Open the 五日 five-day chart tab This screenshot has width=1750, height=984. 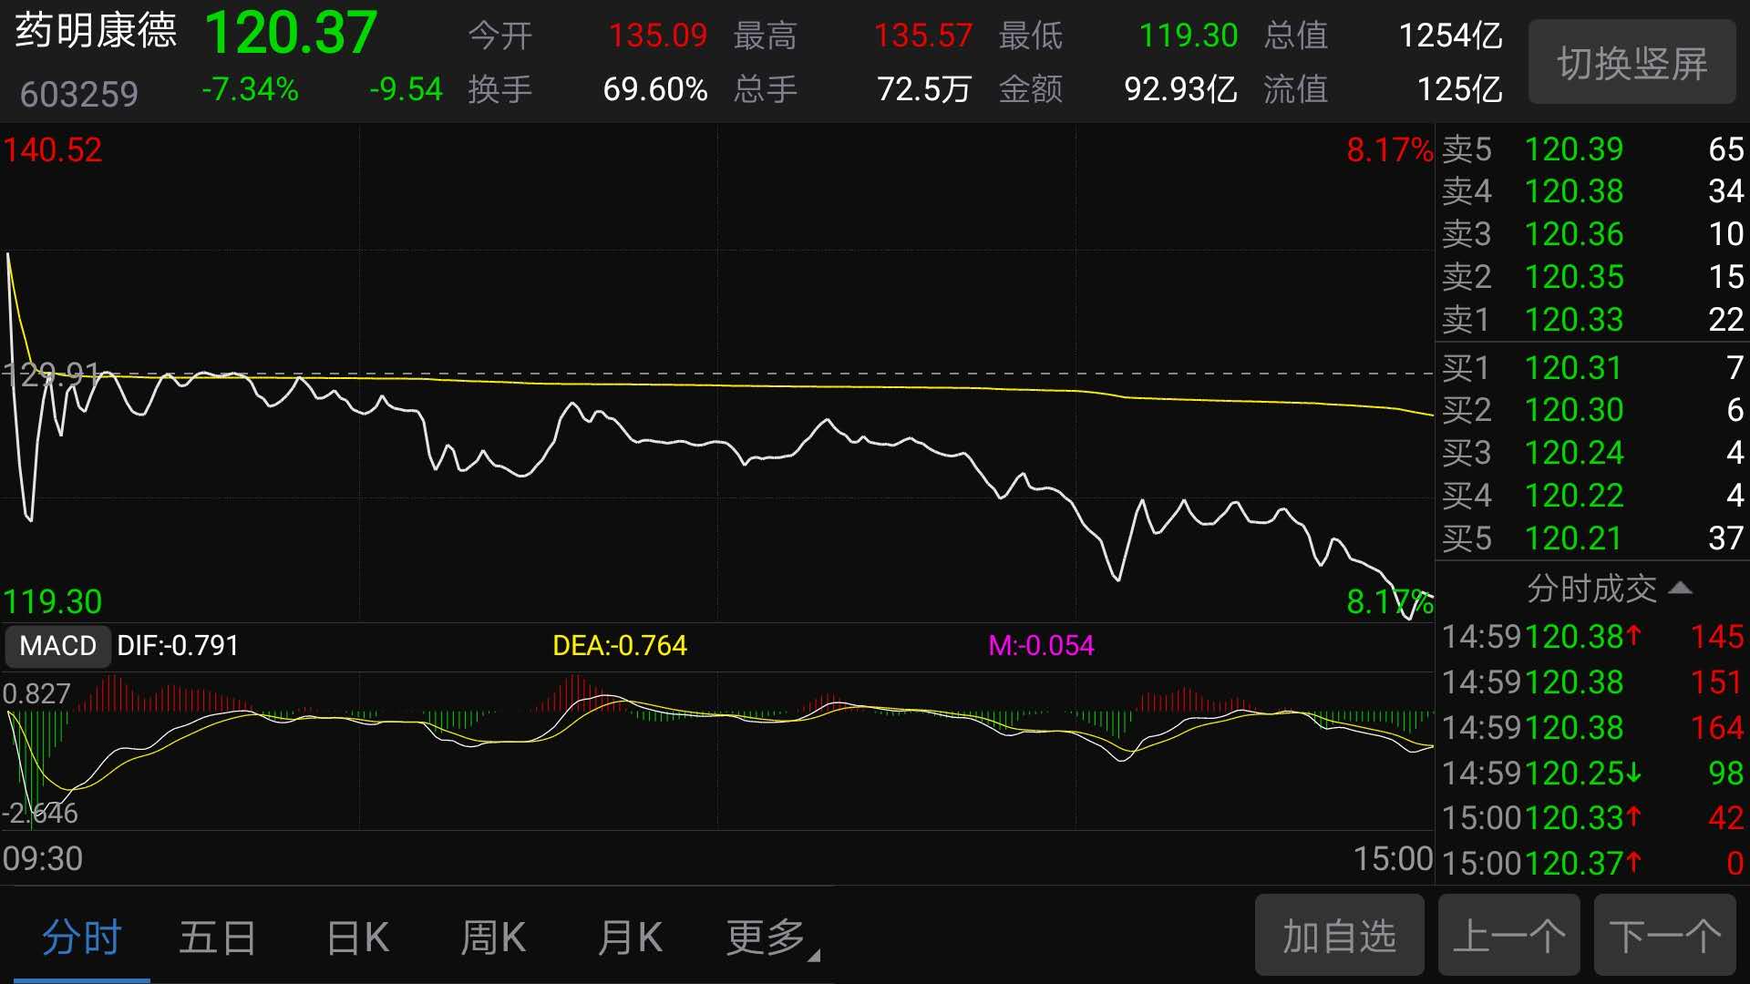click(217, 938)
